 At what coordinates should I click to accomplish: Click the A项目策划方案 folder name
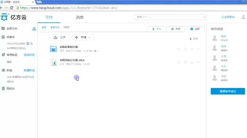(69, 47)
